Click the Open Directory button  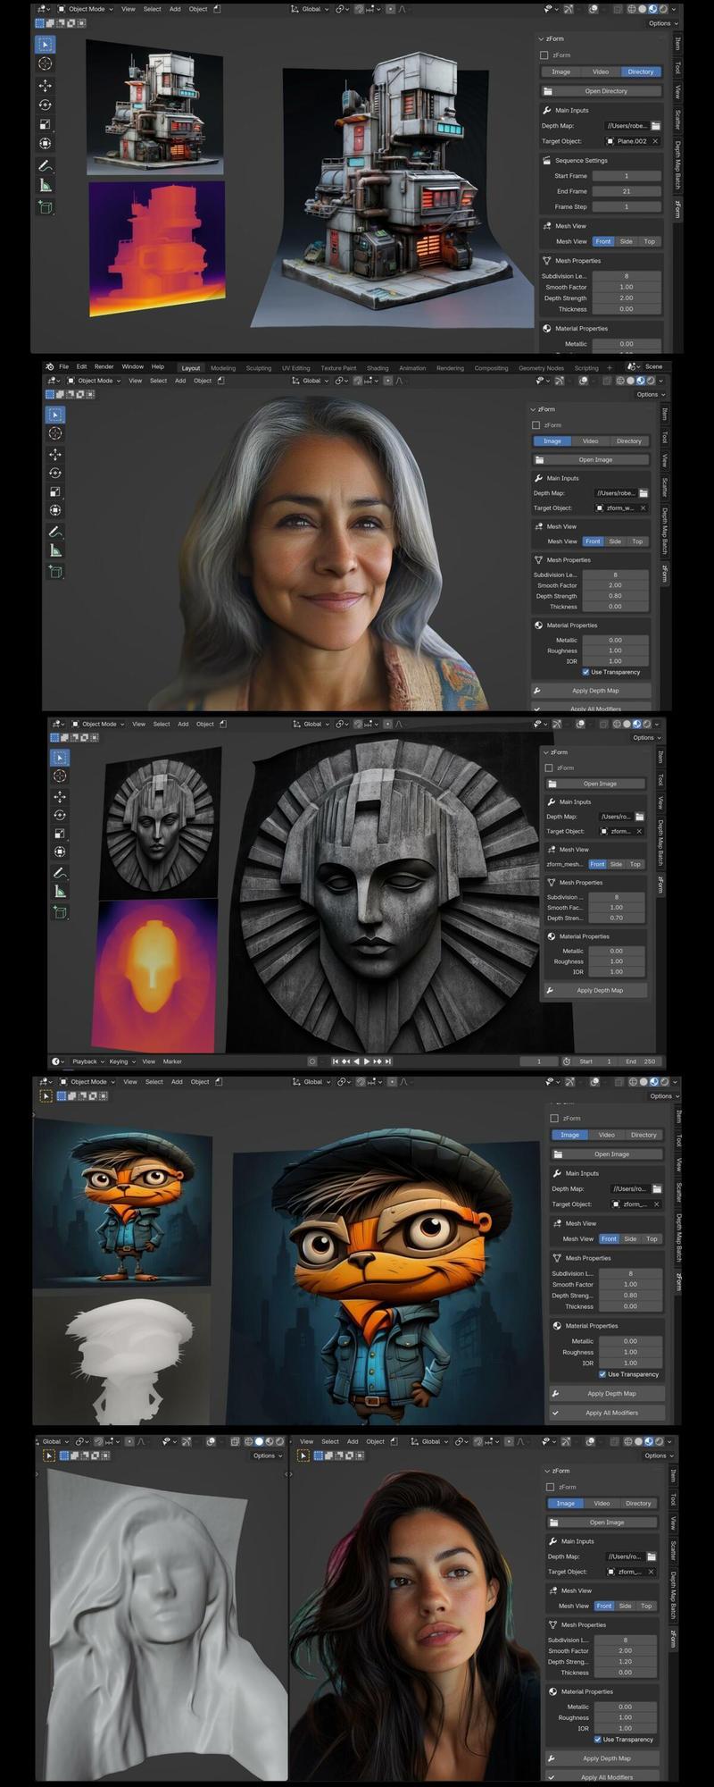tap(605, 91)
